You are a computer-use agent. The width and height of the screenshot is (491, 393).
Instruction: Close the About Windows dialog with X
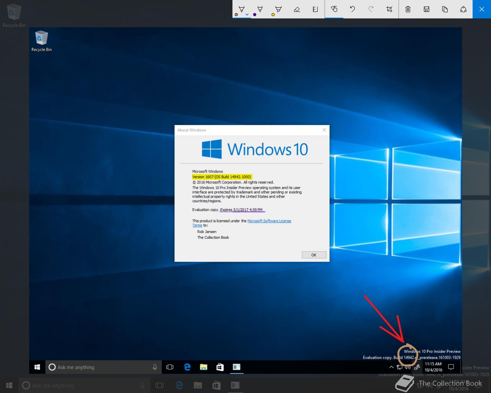325,130
